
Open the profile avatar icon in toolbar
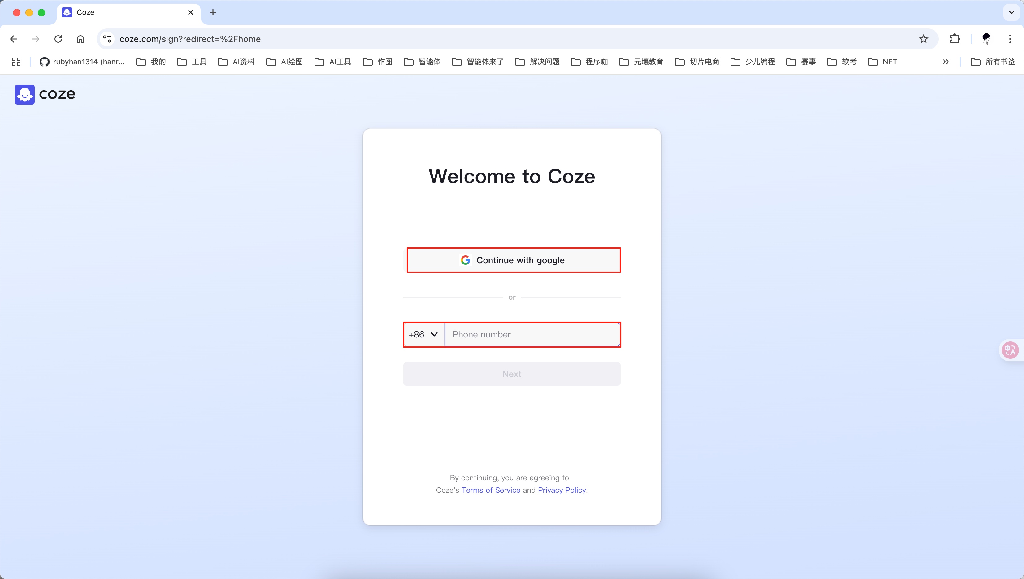(x=986, y=39)
